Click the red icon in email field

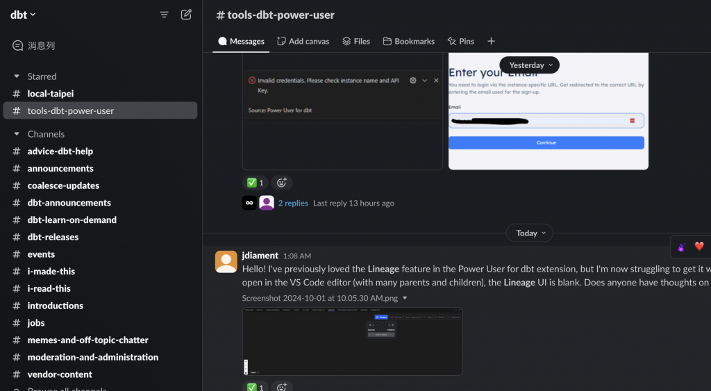[x=632, y=121]
